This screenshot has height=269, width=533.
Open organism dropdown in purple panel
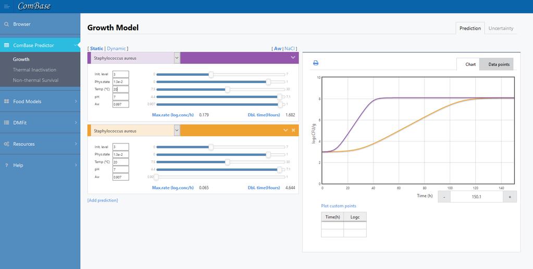(x=177, y=58)
